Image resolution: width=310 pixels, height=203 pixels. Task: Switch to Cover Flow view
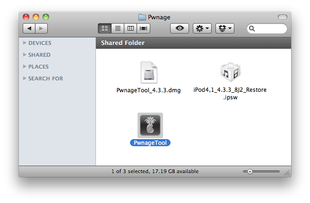coord(143,29)
